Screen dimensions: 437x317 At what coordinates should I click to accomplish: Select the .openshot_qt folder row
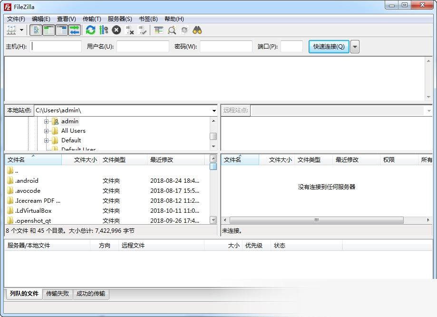(107, 220)
